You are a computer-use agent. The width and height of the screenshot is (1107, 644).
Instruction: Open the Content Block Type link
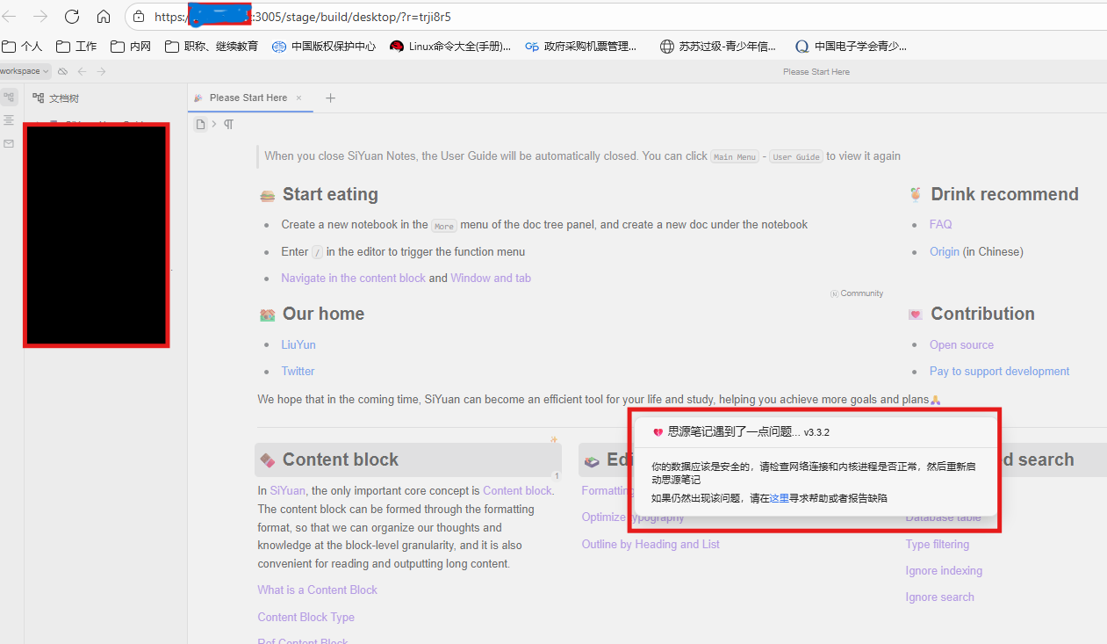pyautogui.click(x=306, y=617)
